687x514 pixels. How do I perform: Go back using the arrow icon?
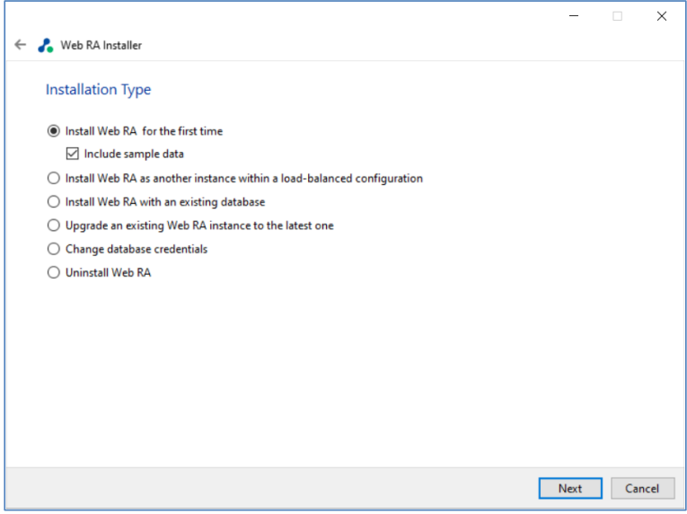[20, 45]
